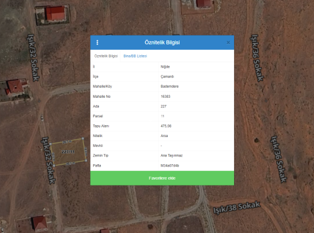Click the Mahalle No value 16383

coord(165,97)
